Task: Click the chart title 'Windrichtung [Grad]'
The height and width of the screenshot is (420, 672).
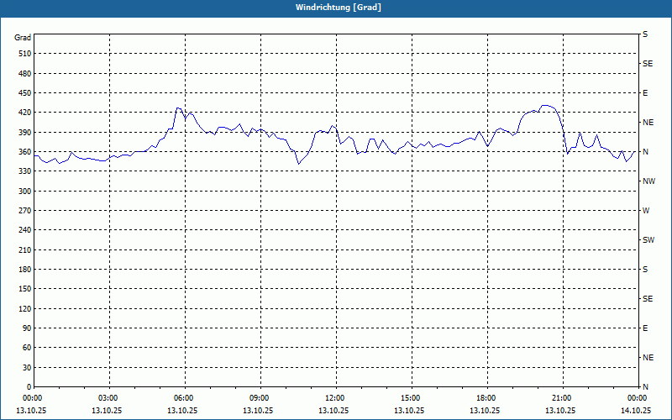Action: coord(339,8)
